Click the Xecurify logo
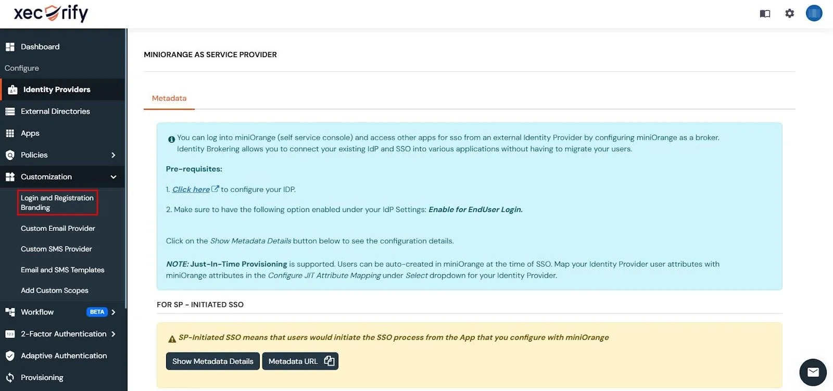The width and height of the screenshot is (833, 391). pos(51,13)
